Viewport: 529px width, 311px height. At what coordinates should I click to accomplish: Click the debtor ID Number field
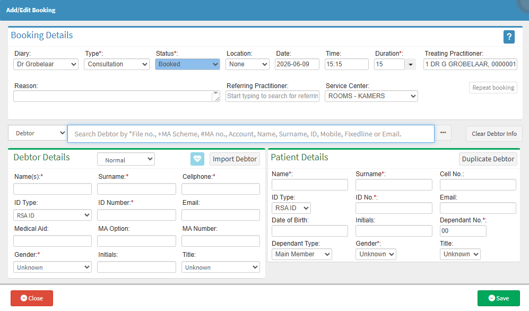pyautogui.click(x=137, y=215)
